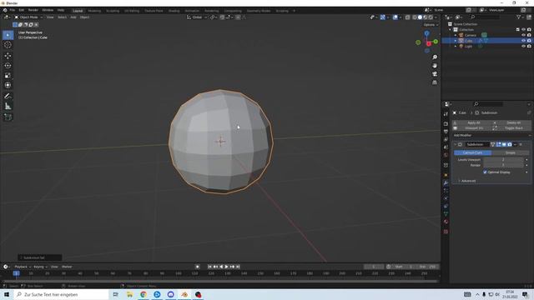The width and height of the screenshot is (534, 300).
Task: Click the play animation button in the timeline
Action: 226,267
